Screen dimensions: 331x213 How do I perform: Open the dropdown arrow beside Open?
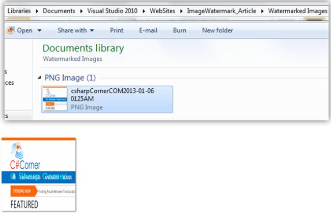(x=39, y=31)
